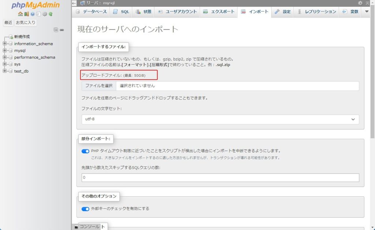375x230 pixels.
Task: Select 新規作成 in the database tree
Action: (x=22, y=37)
